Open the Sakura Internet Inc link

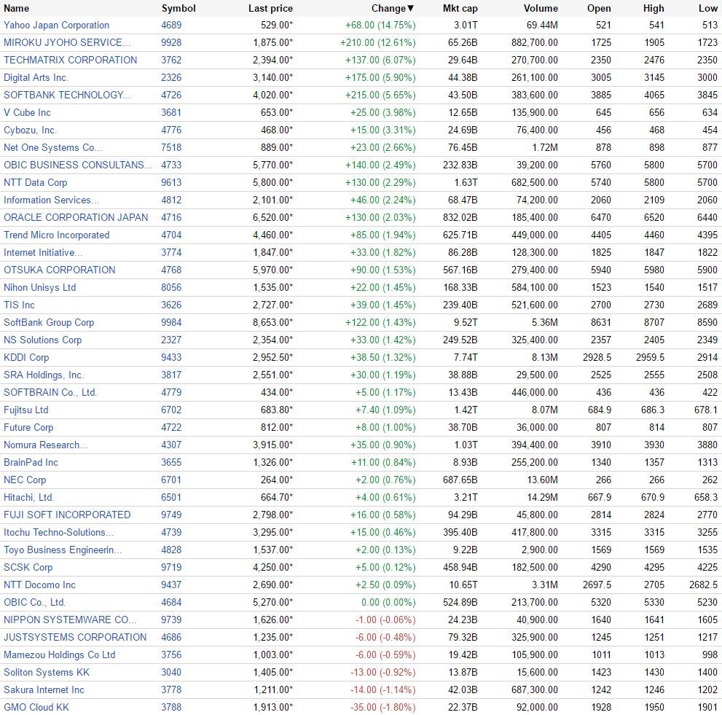(x=44, y=690)
